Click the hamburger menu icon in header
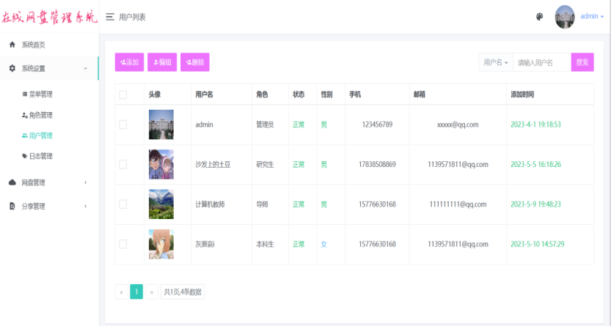 click(x=110, y=17)
